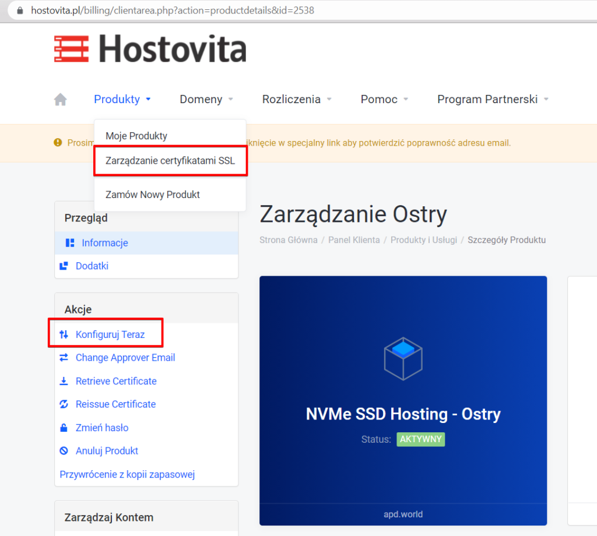Go to Panel Klienta breadcrumb
The height and width of the screenshot is (536, 597).
(x=354, y=240)
